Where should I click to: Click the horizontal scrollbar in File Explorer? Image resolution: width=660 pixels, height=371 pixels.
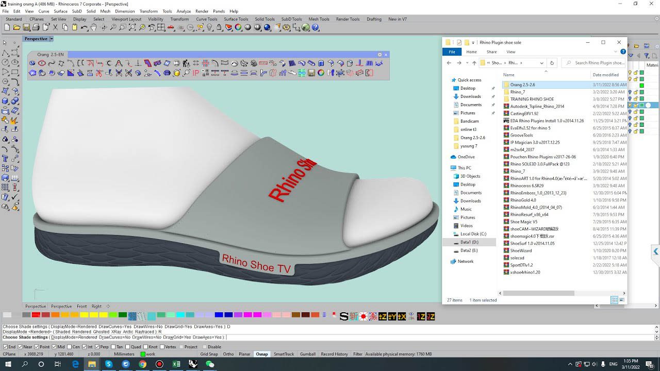[x=539, y=293]
